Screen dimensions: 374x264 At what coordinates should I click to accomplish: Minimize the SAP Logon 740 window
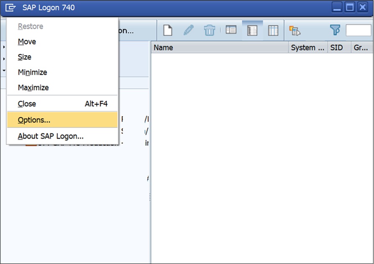337,8
